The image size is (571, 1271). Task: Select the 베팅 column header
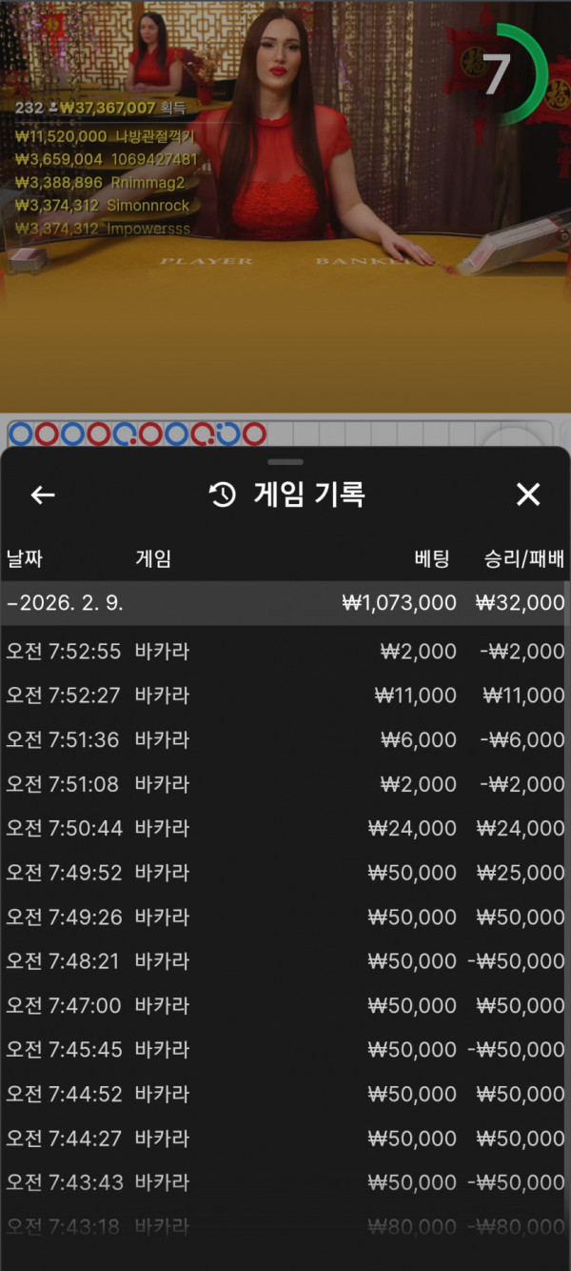click(432, 559)
